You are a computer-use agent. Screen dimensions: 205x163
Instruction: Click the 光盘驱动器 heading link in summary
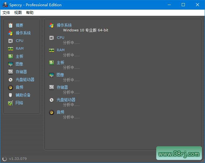click(x=66, y=100)
